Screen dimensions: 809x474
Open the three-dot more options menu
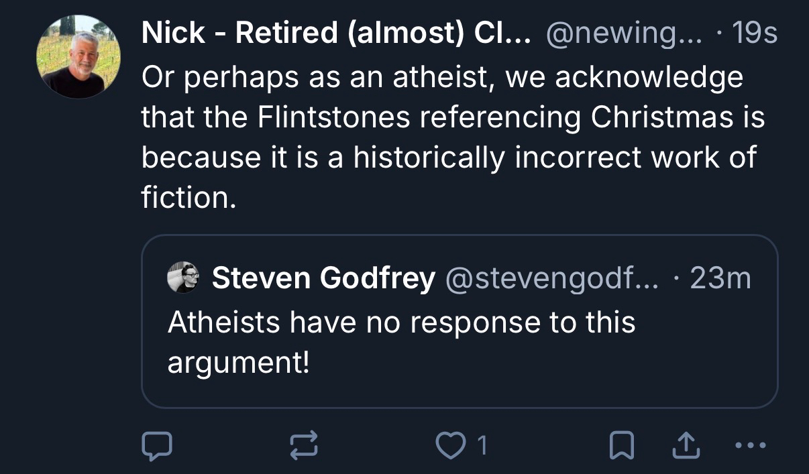coord(749,445)
